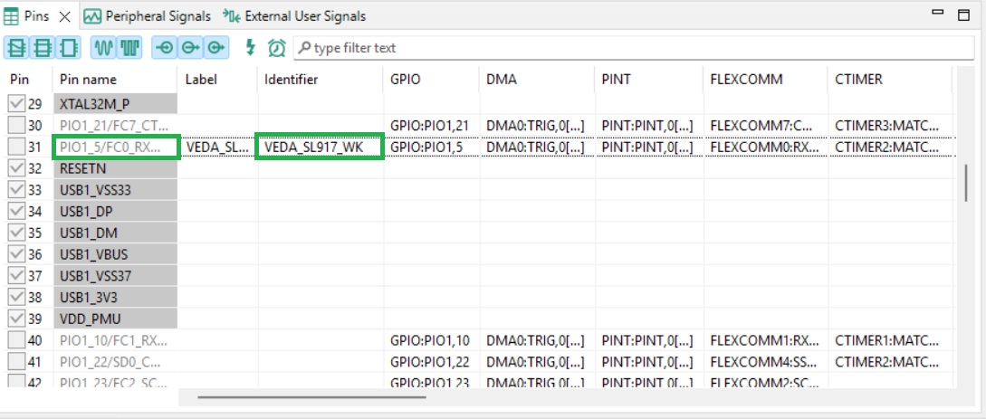
Task: Toggle the checkbox for pin 35 USB1_DM
Action: (x=16, y=233)
